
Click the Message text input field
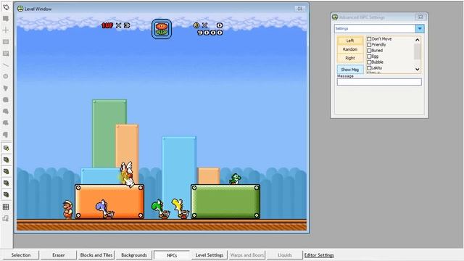click(x=379, y=82)
